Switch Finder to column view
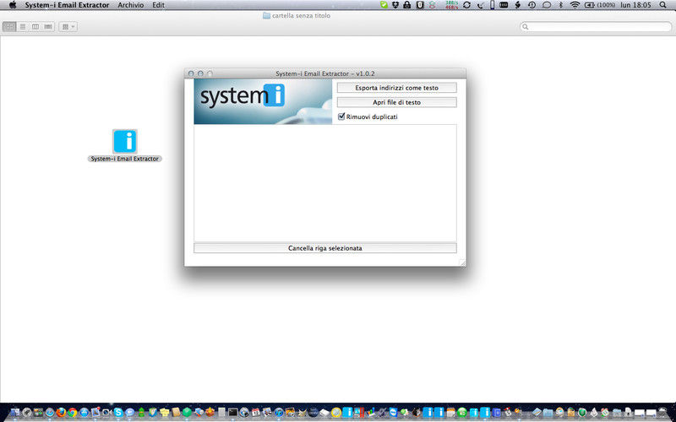Image resolution: width=676 pixels, height=422 pixels. tap(35, 27)
